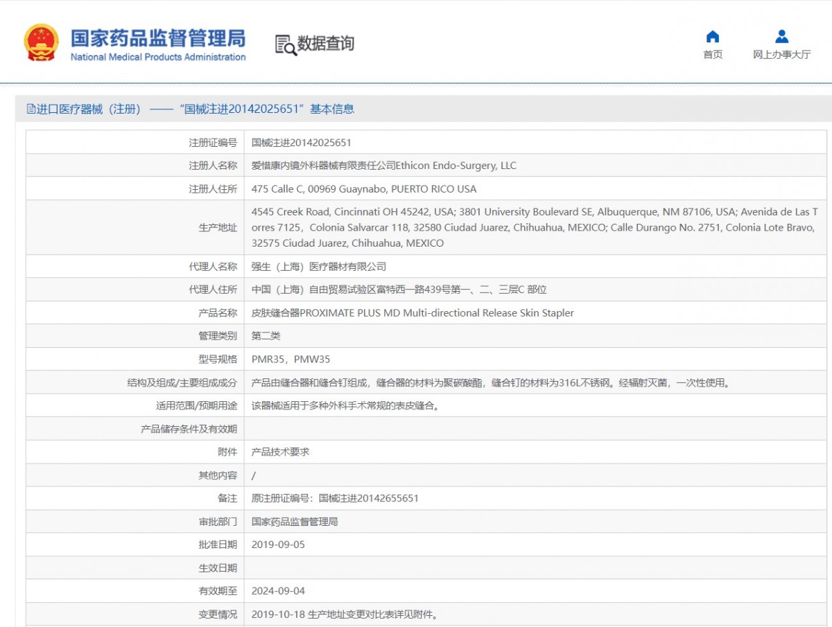
Task: Click National Medical Products Administration English text
Action: point(158,58)
